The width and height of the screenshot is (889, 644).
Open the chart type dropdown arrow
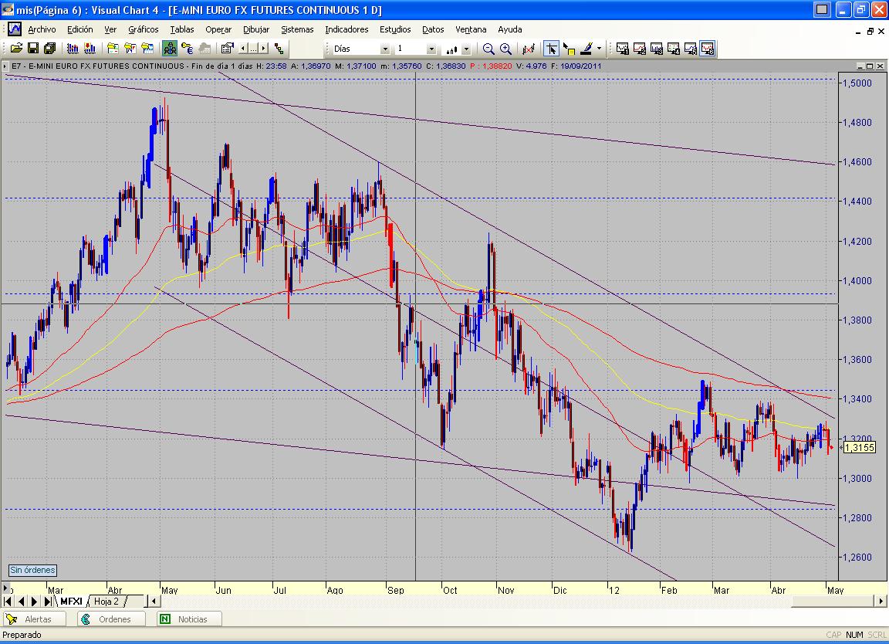[x=466, y=49]
